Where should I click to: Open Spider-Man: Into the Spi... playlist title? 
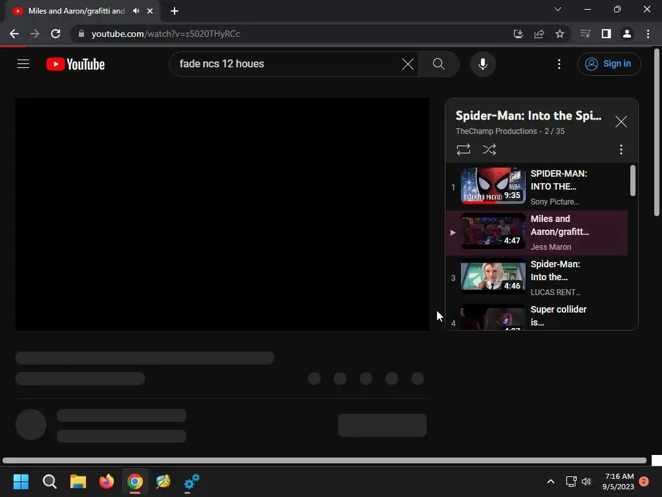coord(528,116)
